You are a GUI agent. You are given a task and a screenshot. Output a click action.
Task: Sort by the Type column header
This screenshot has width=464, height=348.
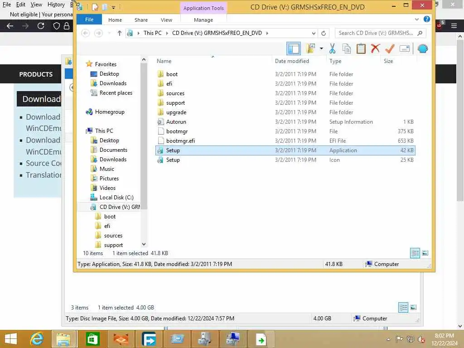coord(335,61)
